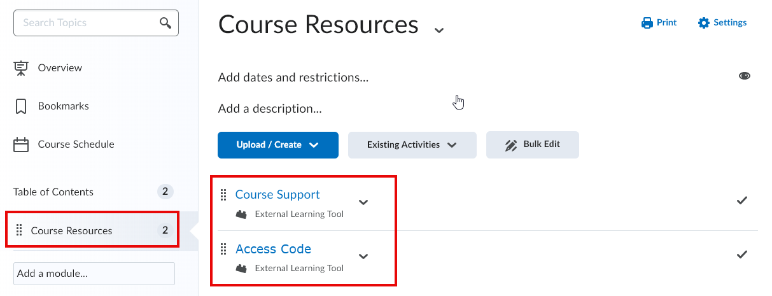Click the Course Resources module drag handle
Screen dimensions: 772x296
point(19,230)
